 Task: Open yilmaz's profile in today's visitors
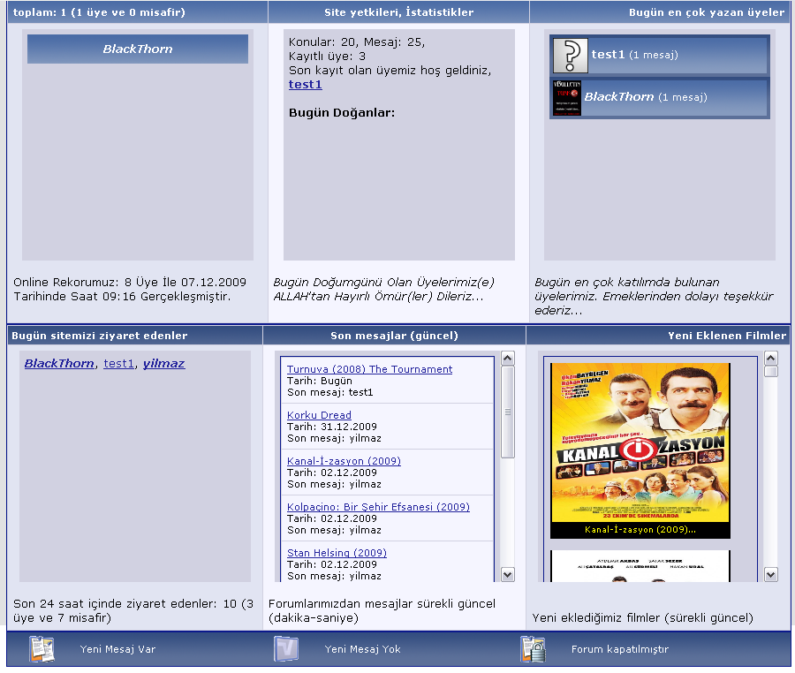tap(163, 363)
